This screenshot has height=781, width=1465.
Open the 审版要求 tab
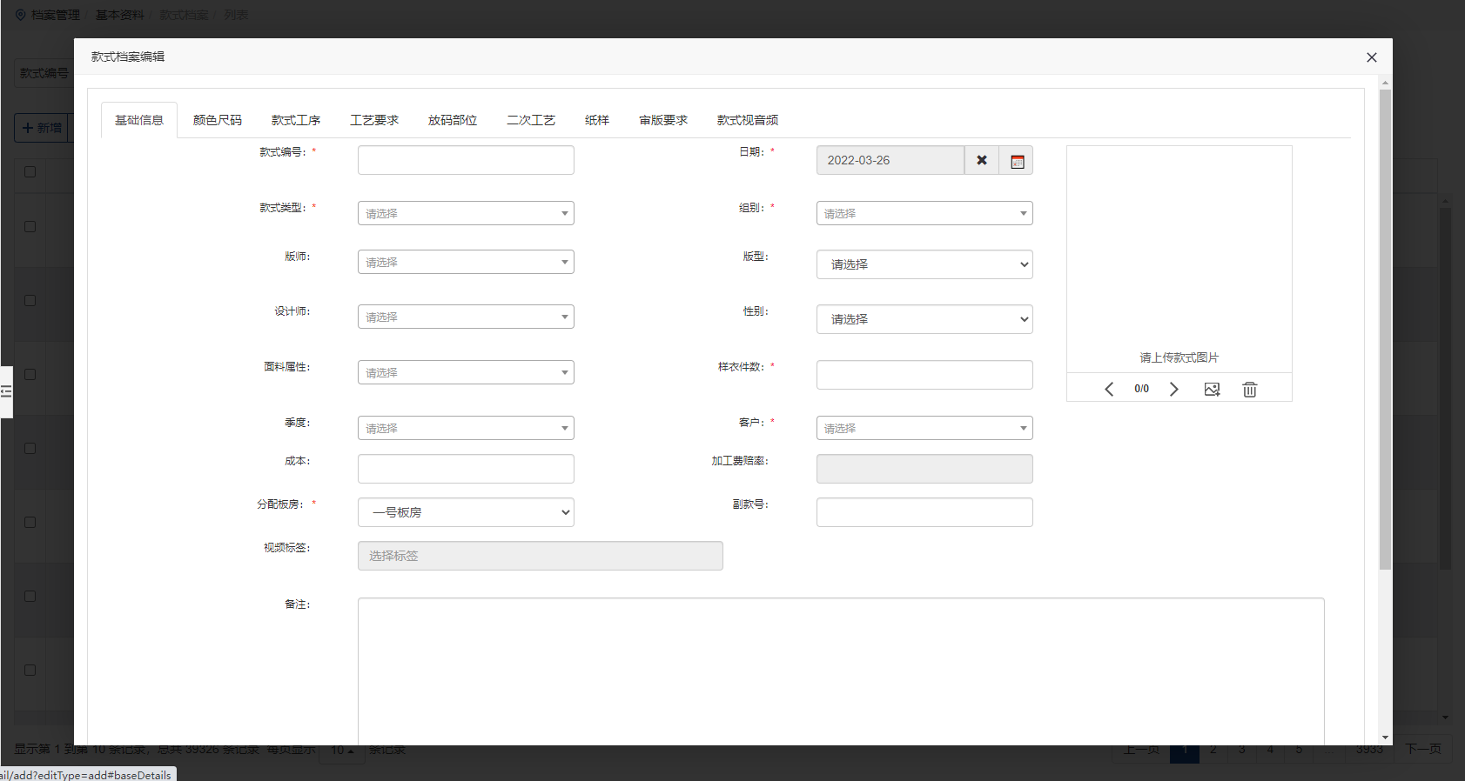pyautogui.click(x=663, y=120)
